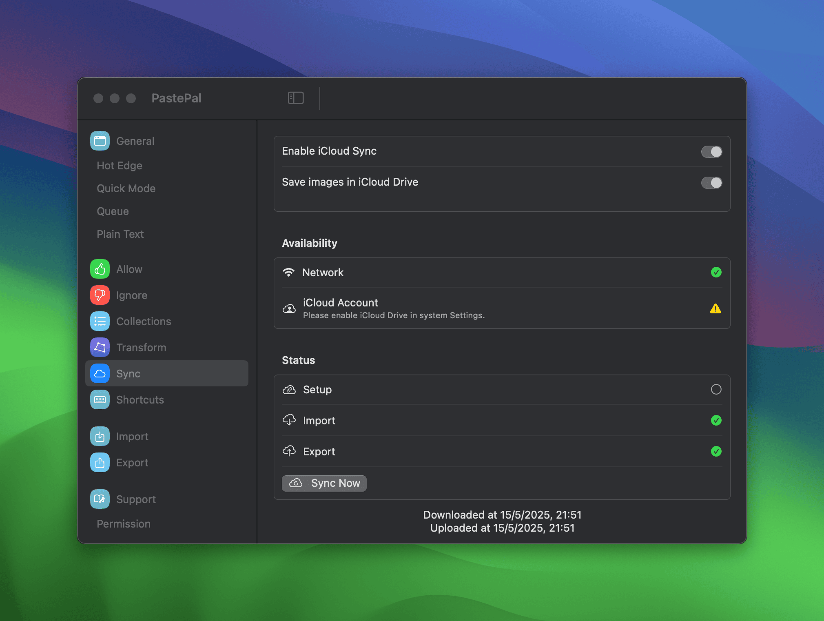Click the Shortcuts keyboard icon

(x=100, y=399)
